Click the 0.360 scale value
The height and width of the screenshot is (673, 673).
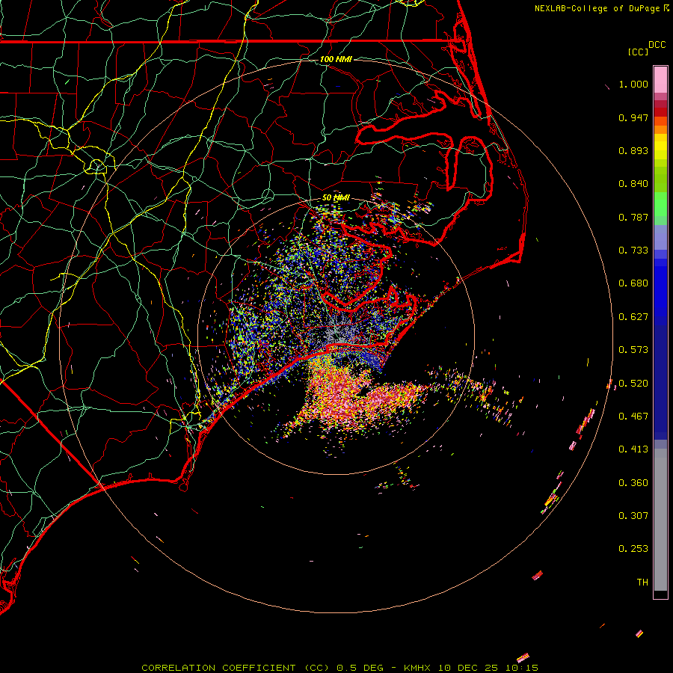[633, 483]
